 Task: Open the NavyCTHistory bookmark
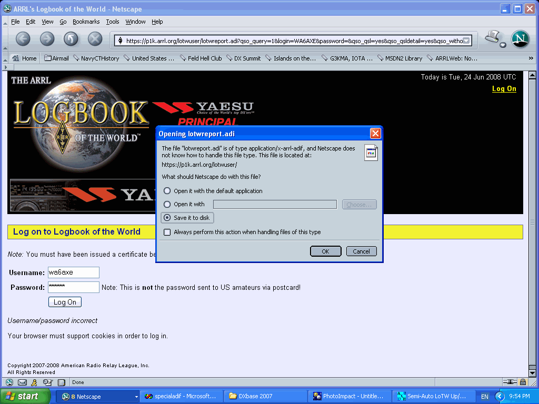(96, 58)
